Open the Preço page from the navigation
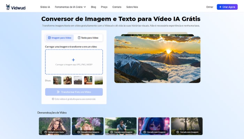Viewport: 244px width, 139px height. (x=104, y=7)
